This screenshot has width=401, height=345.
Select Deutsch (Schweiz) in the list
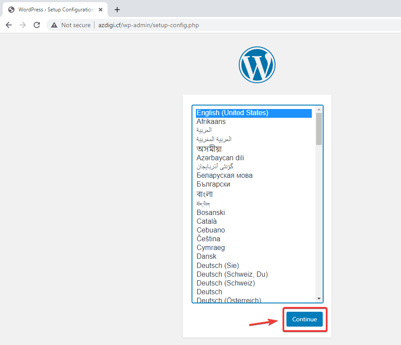225,283
